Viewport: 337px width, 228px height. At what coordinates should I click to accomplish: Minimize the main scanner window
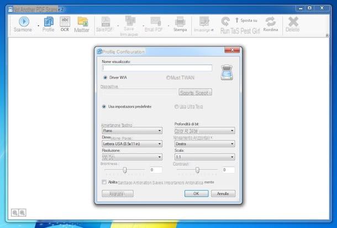tap(301, 8)
